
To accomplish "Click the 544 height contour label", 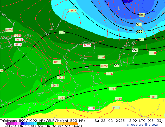I will 141,40.
